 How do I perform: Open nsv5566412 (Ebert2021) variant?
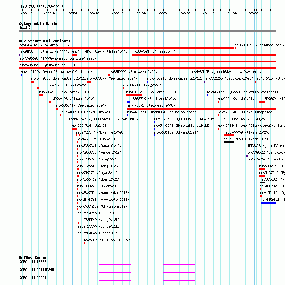click(98, 179)
